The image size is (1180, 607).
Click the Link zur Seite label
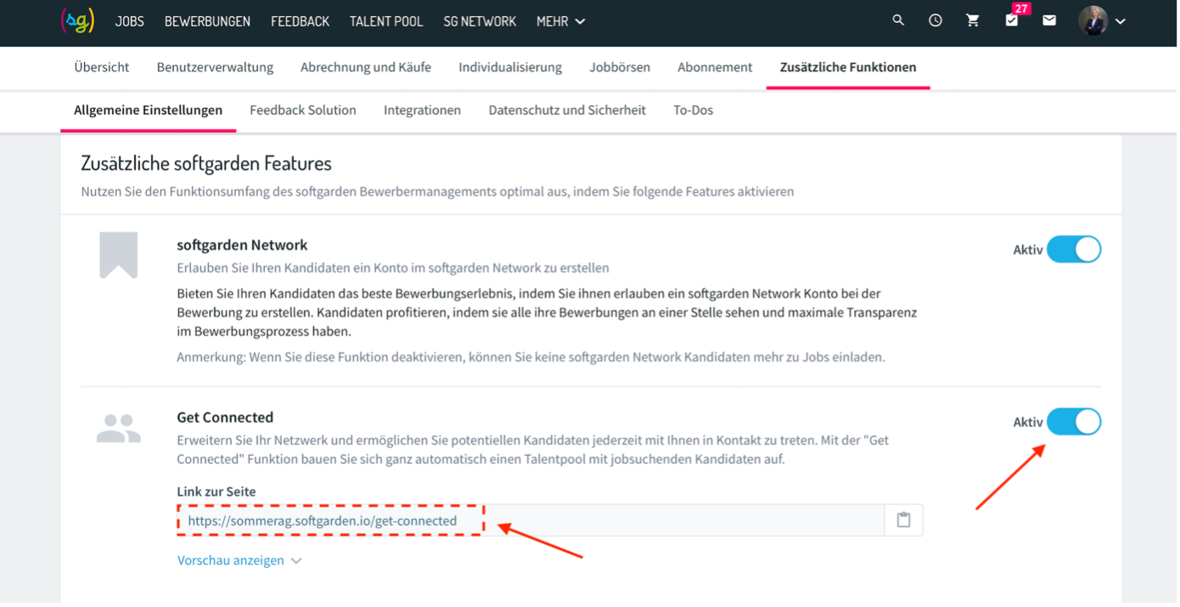[x=216, y=492]
